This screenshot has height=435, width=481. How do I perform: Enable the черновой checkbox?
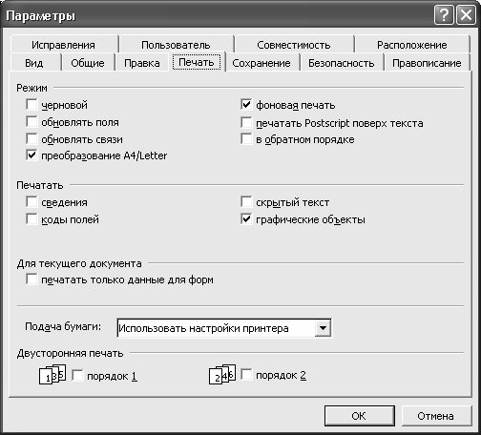point(31,104)
